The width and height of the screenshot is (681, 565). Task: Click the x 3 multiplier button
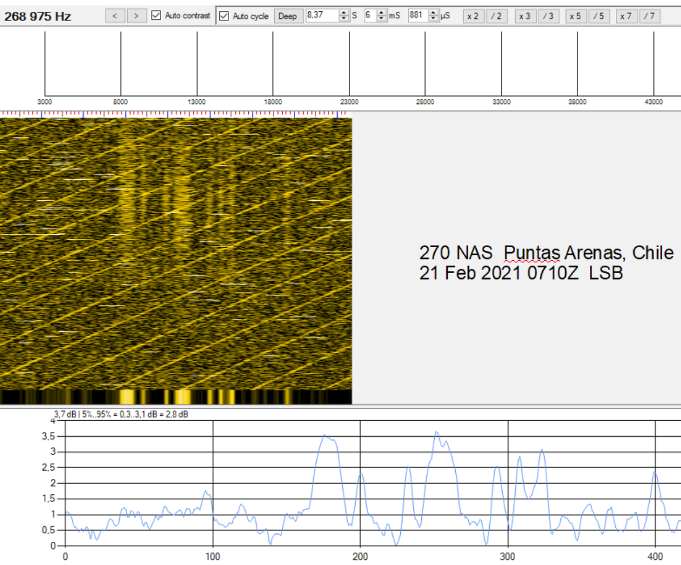(525, 16)
